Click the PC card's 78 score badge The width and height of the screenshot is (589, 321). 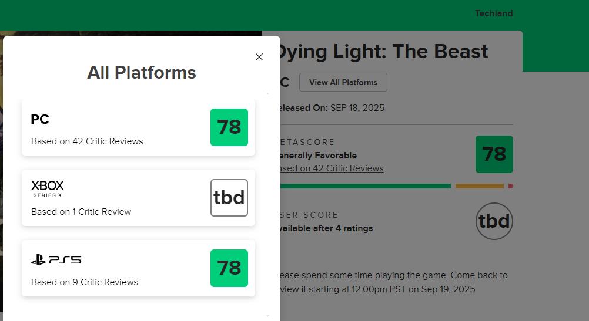229,127
